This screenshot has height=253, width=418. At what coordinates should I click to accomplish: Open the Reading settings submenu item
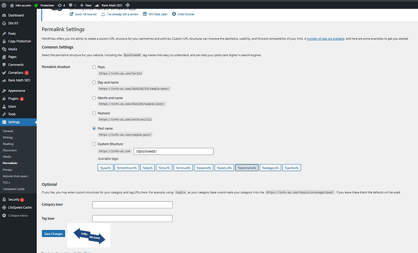8,144
